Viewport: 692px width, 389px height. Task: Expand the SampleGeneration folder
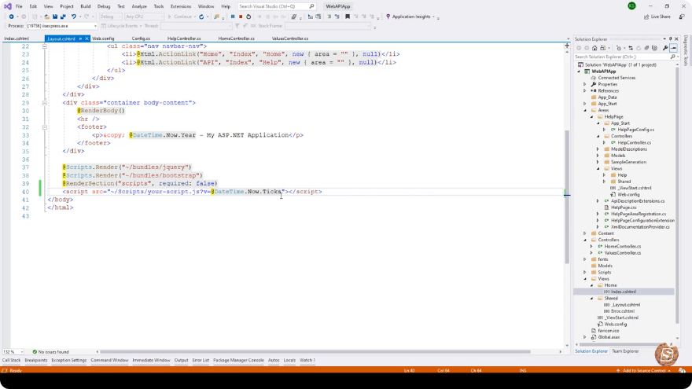pos(598,162)
